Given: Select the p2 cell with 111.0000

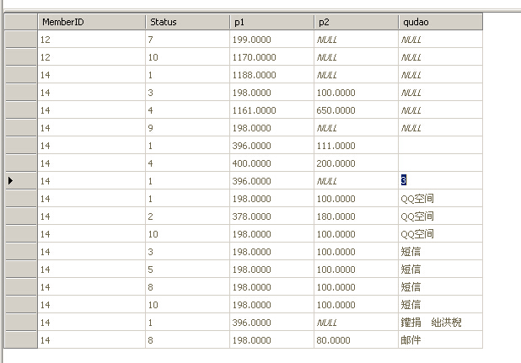Looking at the screenshot, I should click(355, 146).
